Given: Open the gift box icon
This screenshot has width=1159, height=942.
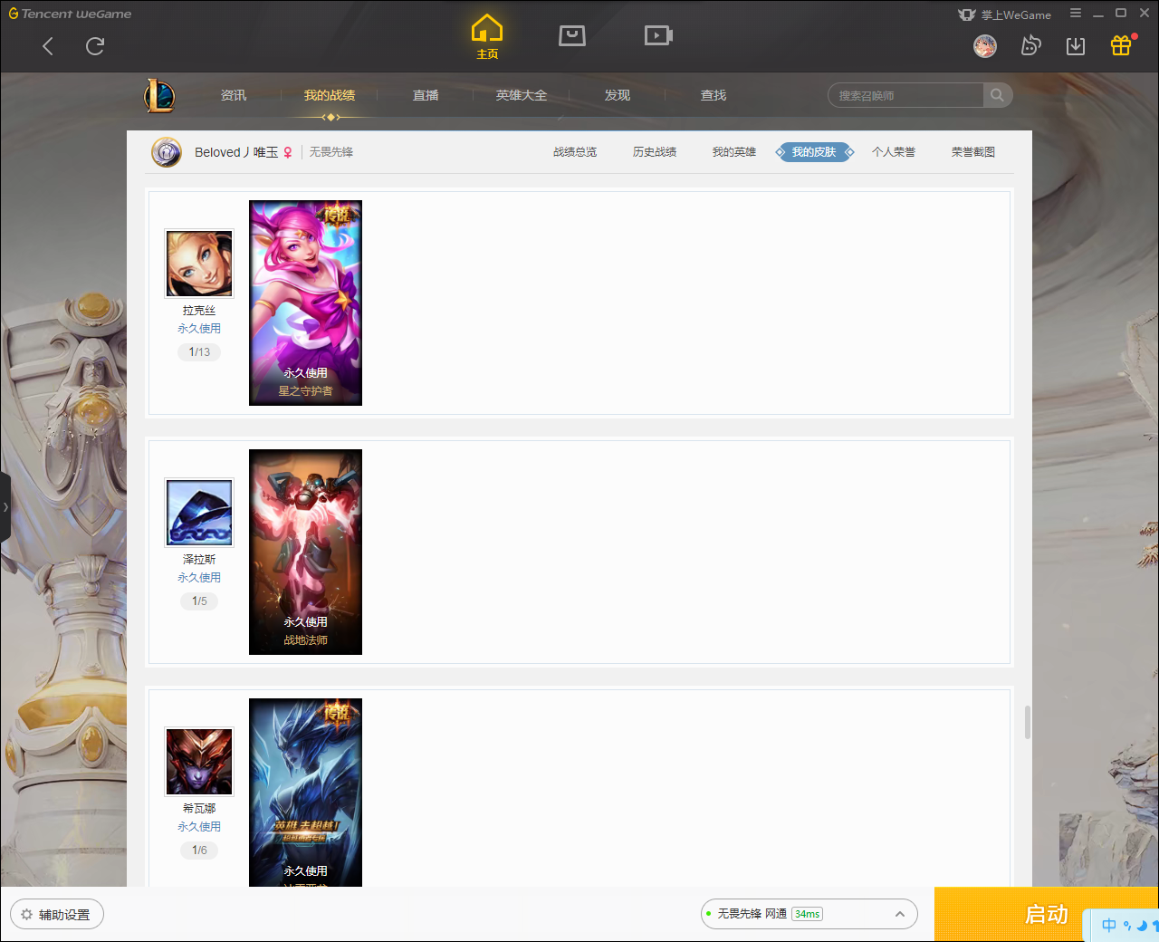Looking at the screenshot, I should (x=1121, y=45).
